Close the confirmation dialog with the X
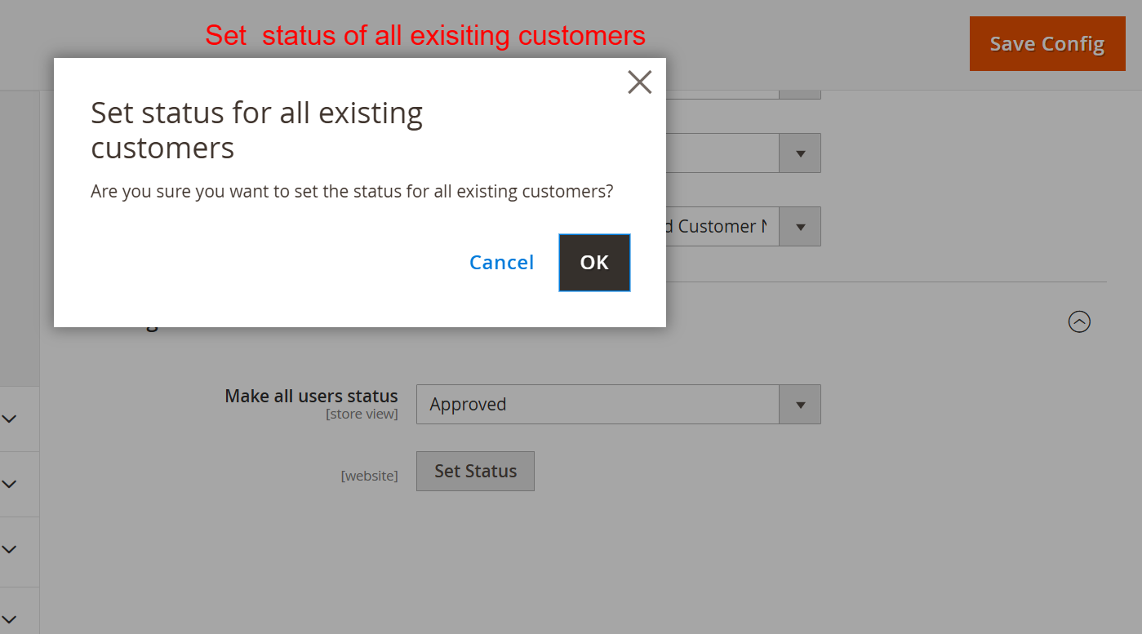The width and height of the screenshot is (1142, 634). pos(639,82)
